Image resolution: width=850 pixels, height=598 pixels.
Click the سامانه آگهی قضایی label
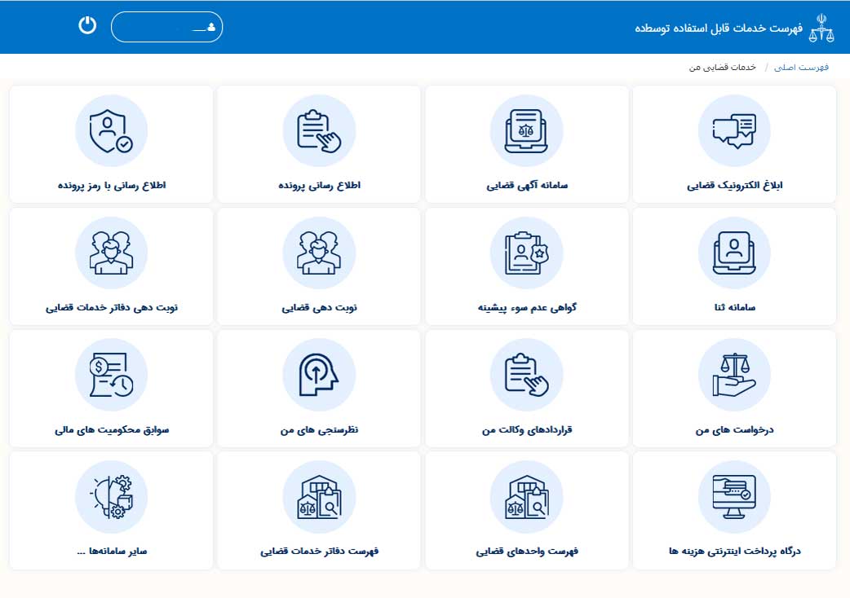click(527, 185)
